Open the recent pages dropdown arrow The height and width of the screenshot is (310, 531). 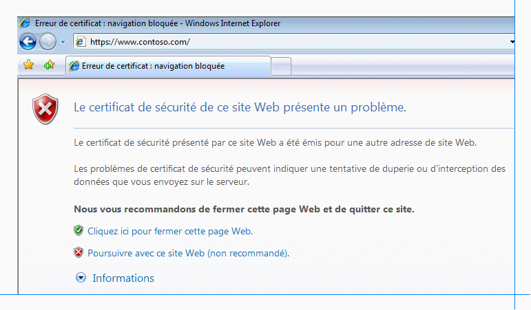click(x=63, y=42)
